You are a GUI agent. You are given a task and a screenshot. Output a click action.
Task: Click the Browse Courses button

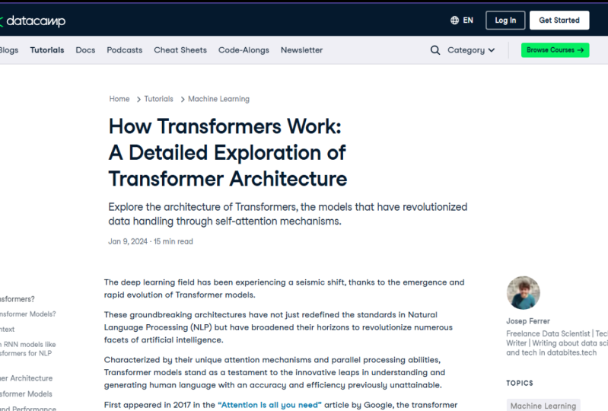pyautogui.click(x=555, y=50)
